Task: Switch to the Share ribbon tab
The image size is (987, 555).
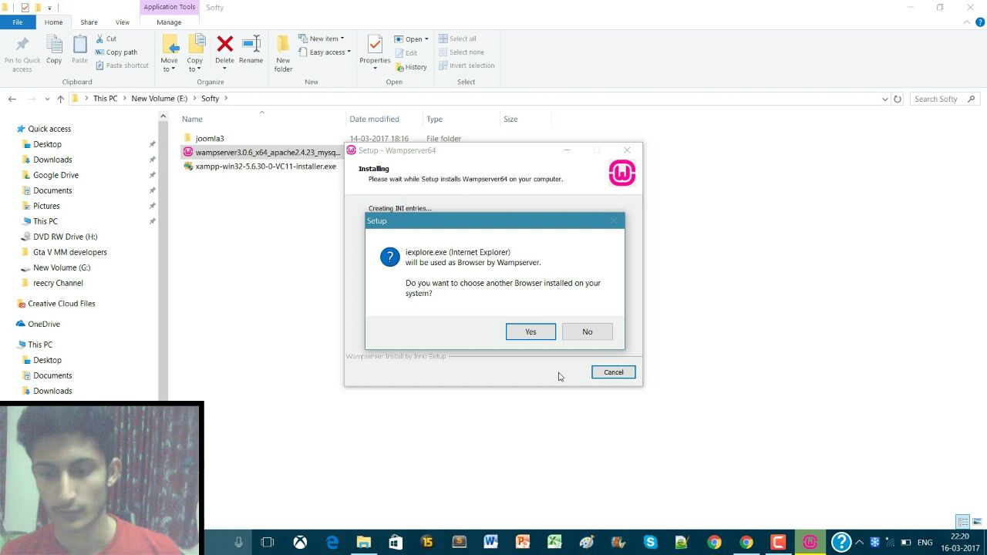Action: [89, 22]
